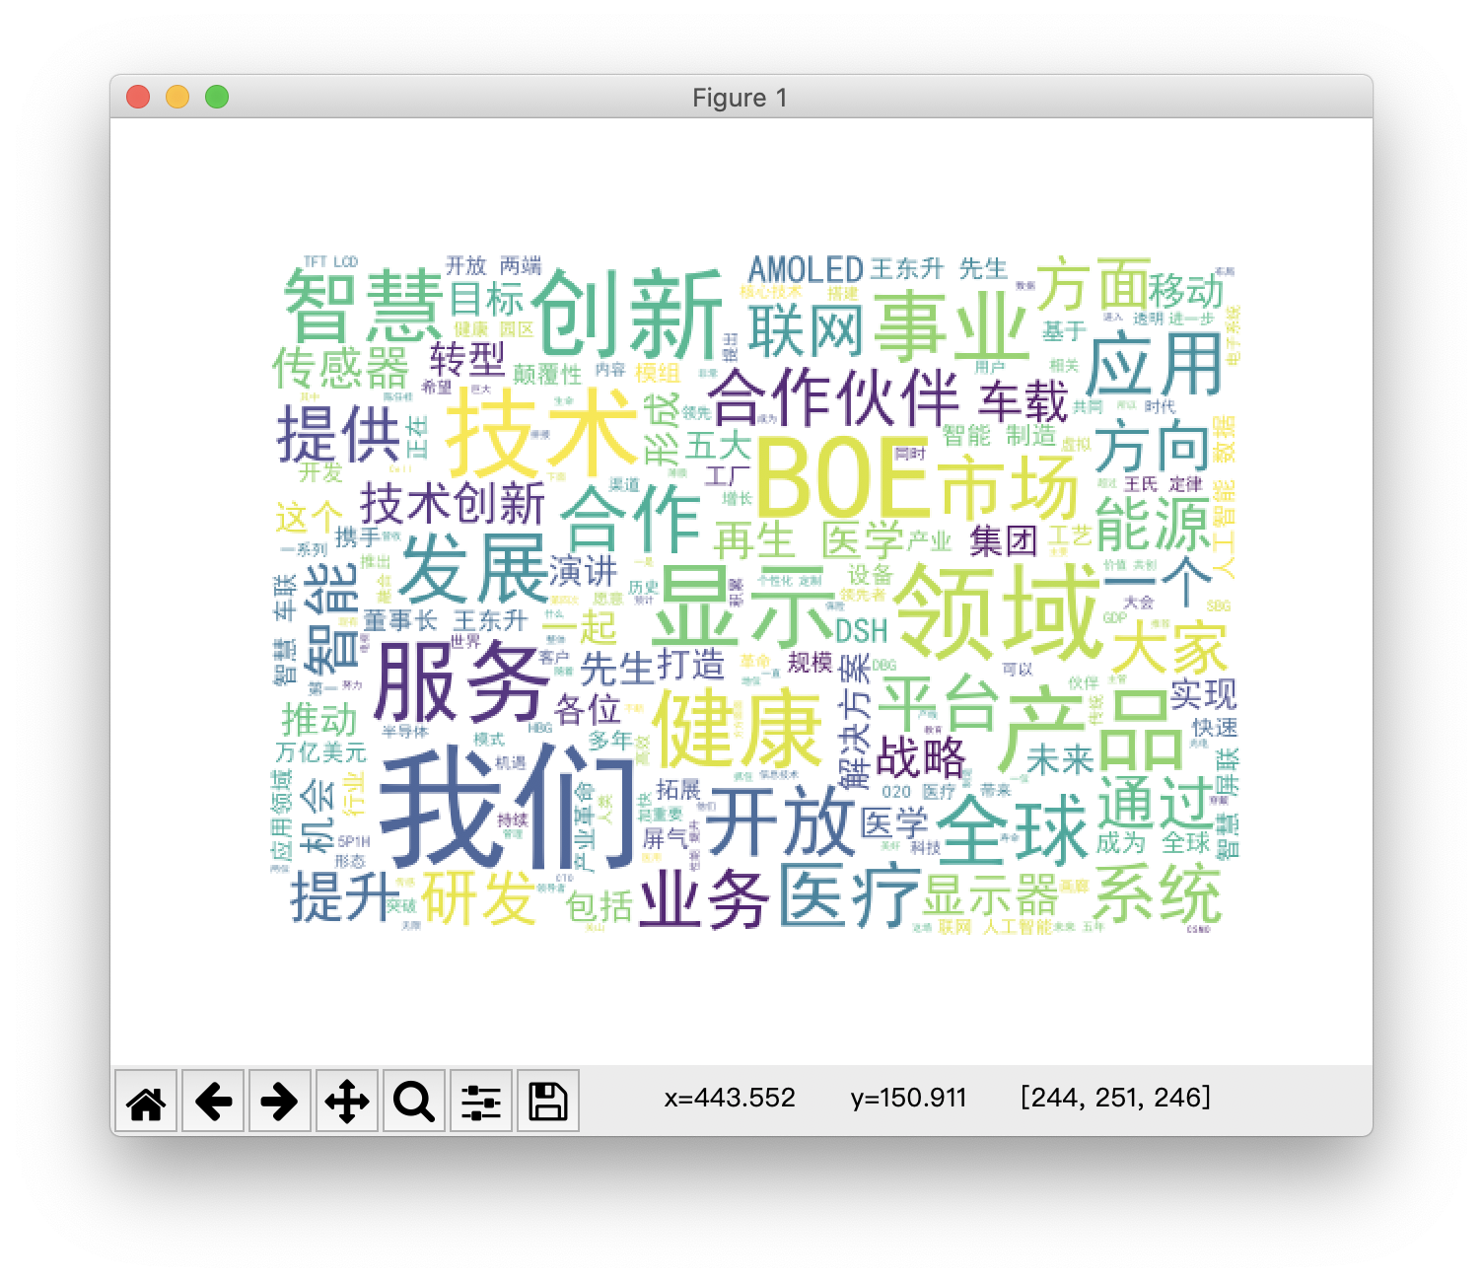Screen dimensions: 1483x1282
Task: Click the AMOLED word in the cloud
Action: (806, 269)
